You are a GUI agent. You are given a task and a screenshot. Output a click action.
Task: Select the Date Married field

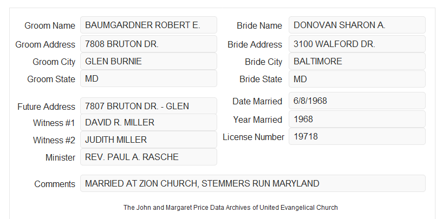[357, 101]
